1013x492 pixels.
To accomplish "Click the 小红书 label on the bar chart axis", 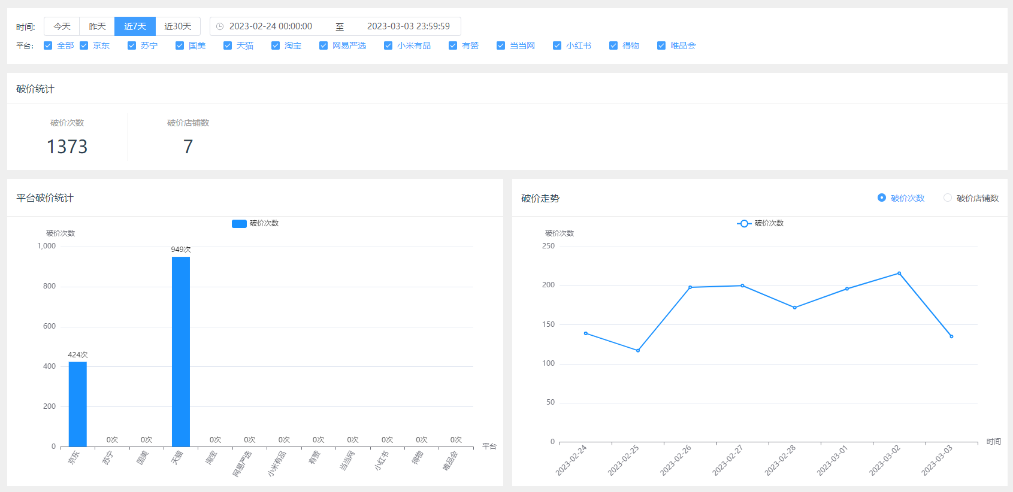I will tap(382, 461).
